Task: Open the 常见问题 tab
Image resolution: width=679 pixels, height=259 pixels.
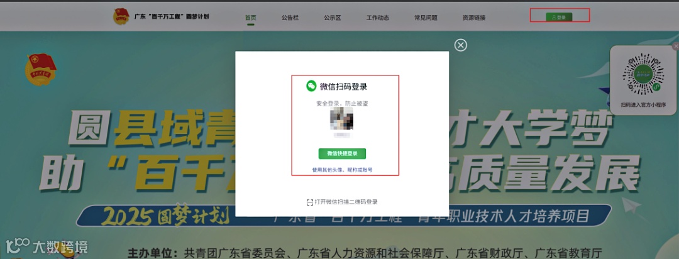Action: pyautogui.click(x=426, y=18)
